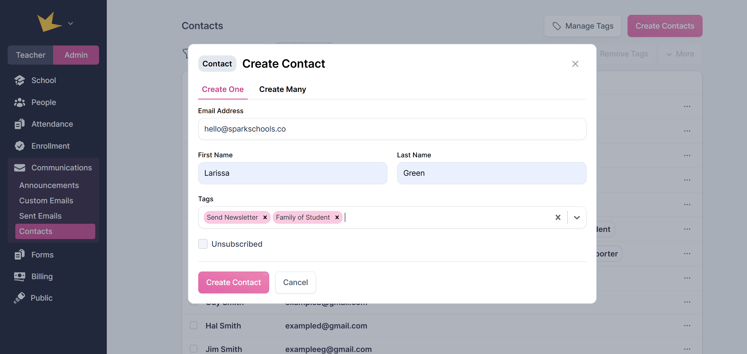Check the Unsubscribed checkbox
This screenshot has width=747, height=354.
203,244
